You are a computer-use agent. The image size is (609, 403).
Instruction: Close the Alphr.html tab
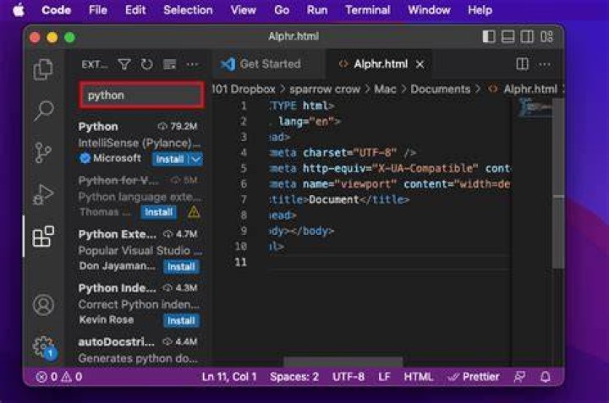coord(420,64)
